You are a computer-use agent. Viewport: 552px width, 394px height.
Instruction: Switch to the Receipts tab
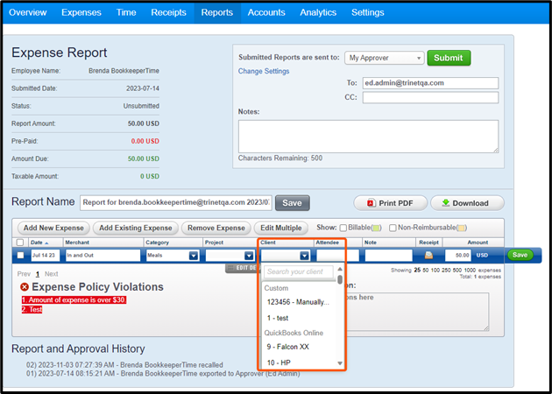tap(168, 12)
